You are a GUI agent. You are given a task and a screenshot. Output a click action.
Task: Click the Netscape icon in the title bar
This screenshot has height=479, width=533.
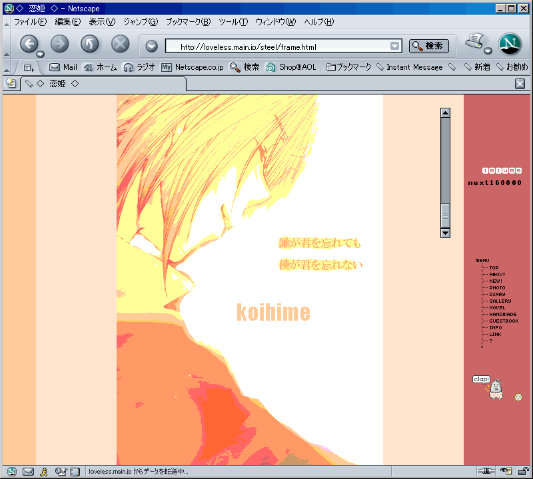coord(9,8)
